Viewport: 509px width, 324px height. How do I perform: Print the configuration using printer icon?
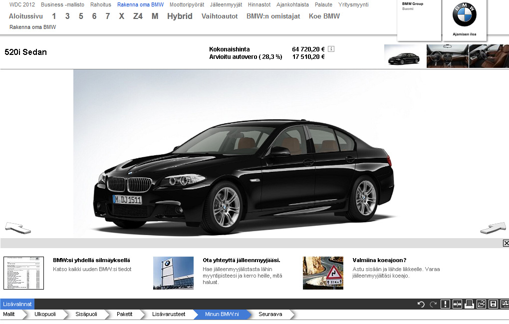click(x=469, y=304)
